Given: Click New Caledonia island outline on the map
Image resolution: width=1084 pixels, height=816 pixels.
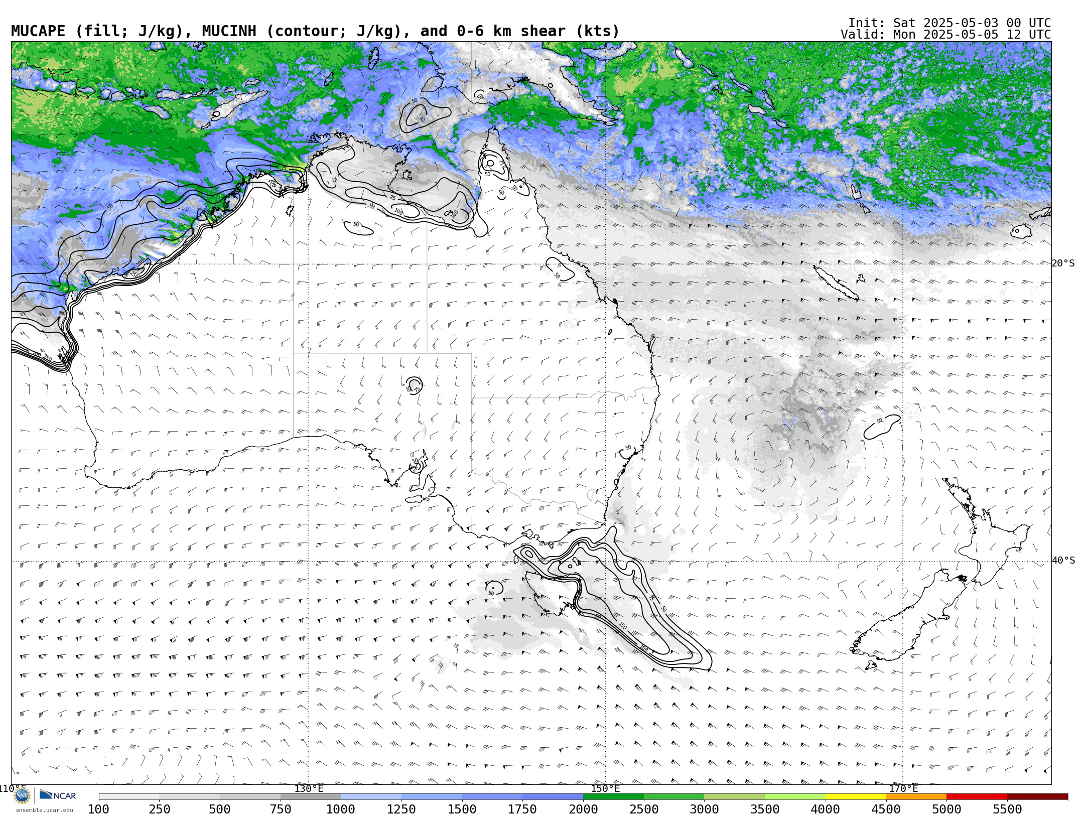Looking at the screenshot, I should tap(836, 283).
